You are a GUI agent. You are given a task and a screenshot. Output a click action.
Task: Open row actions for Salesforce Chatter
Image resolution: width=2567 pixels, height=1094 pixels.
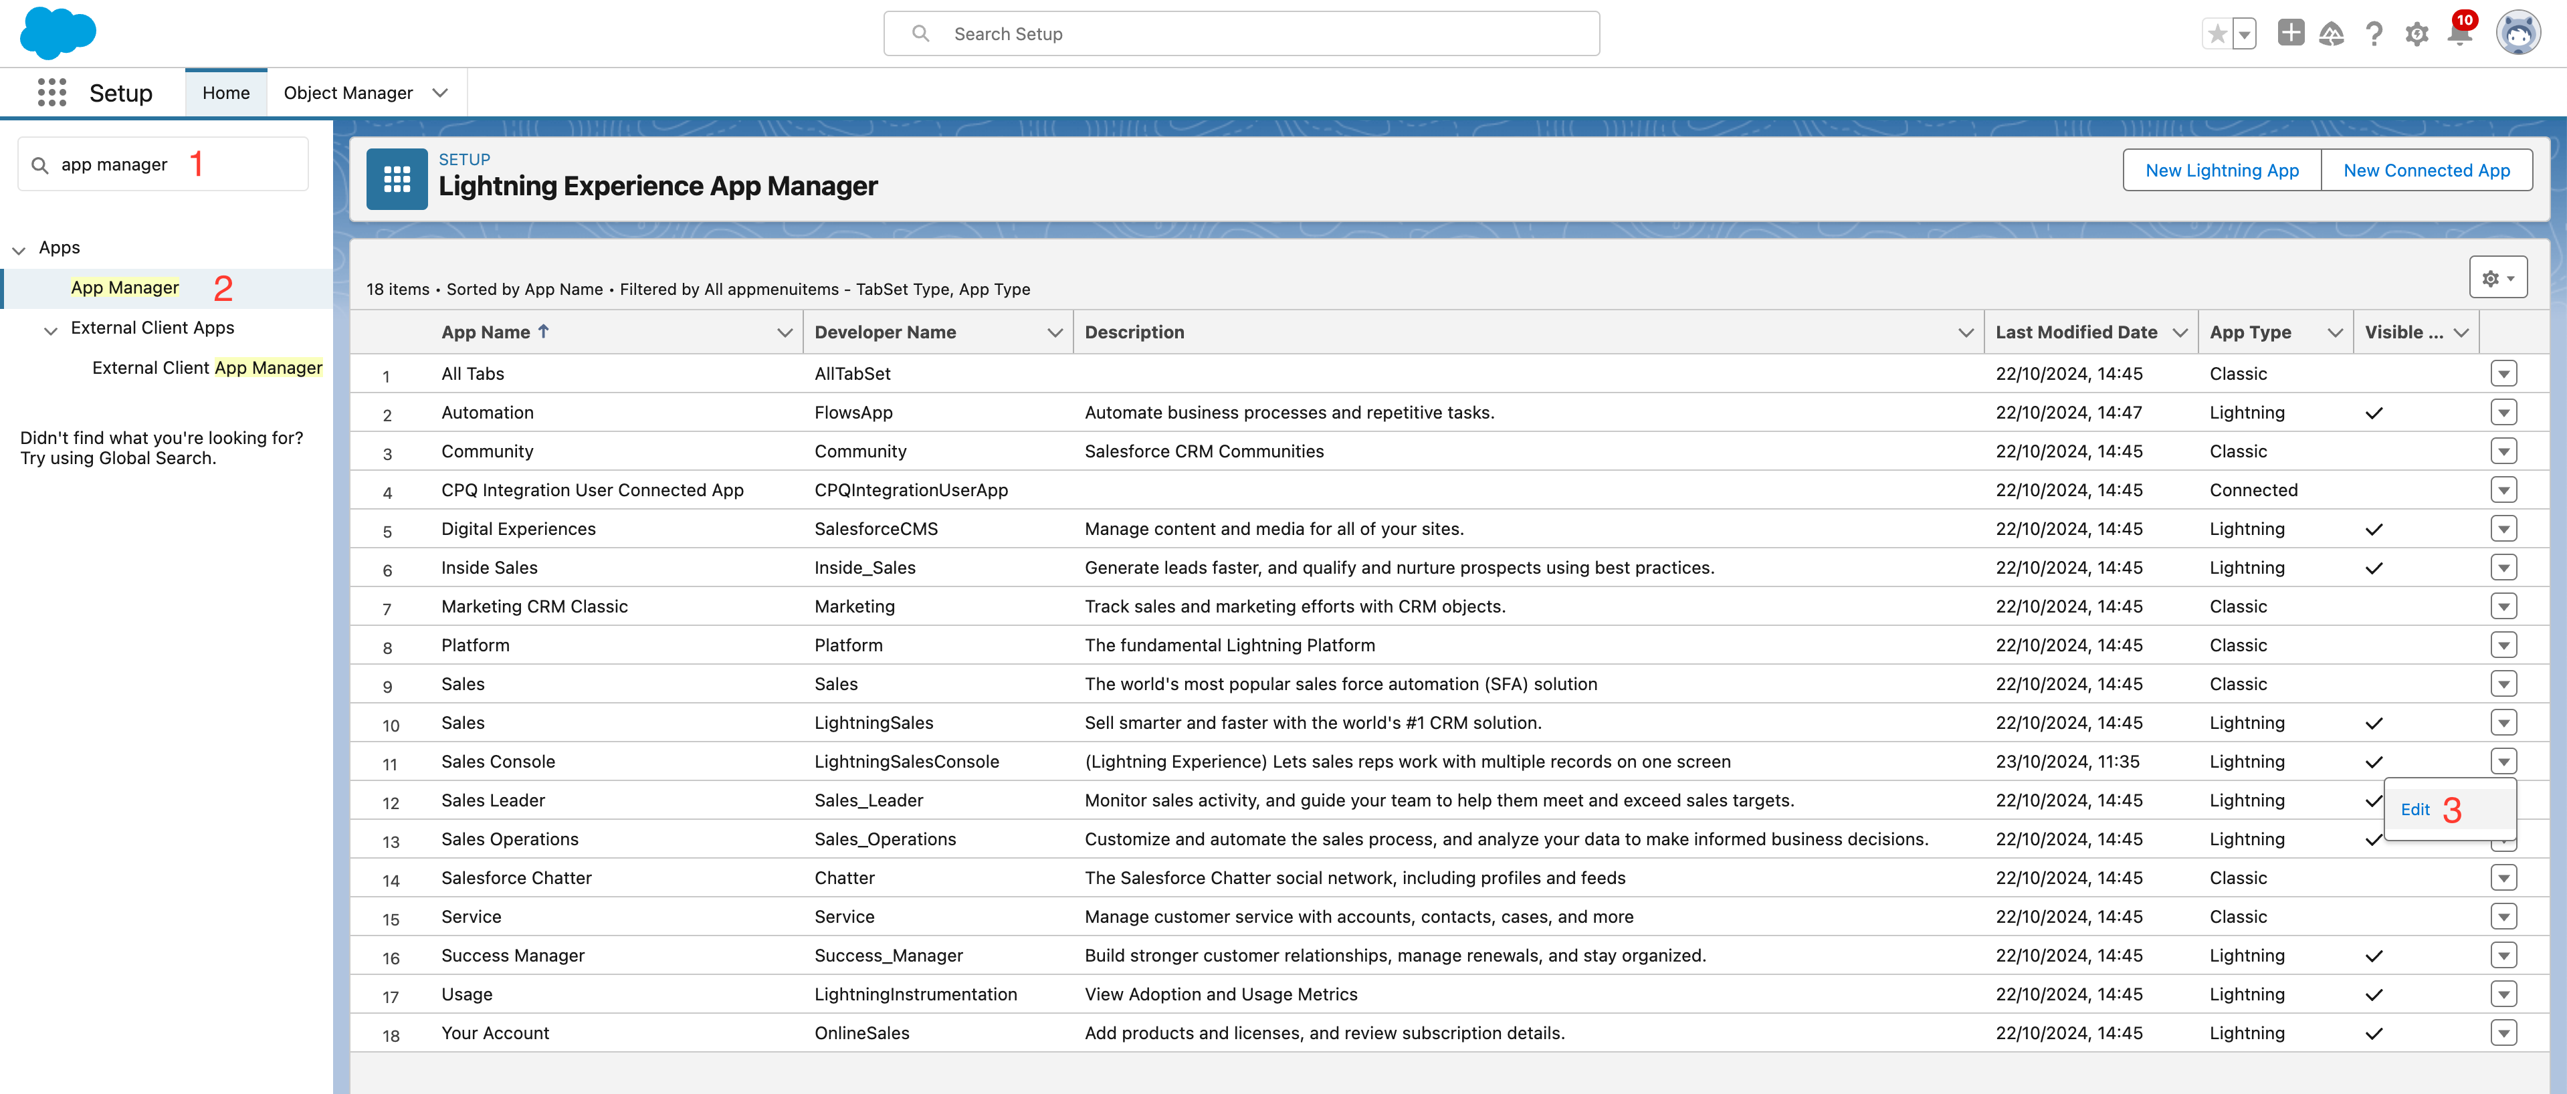point(2503,878)
